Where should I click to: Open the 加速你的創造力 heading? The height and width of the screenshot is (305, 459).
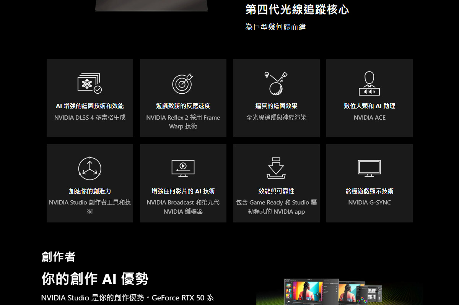[x=90, y=191]
